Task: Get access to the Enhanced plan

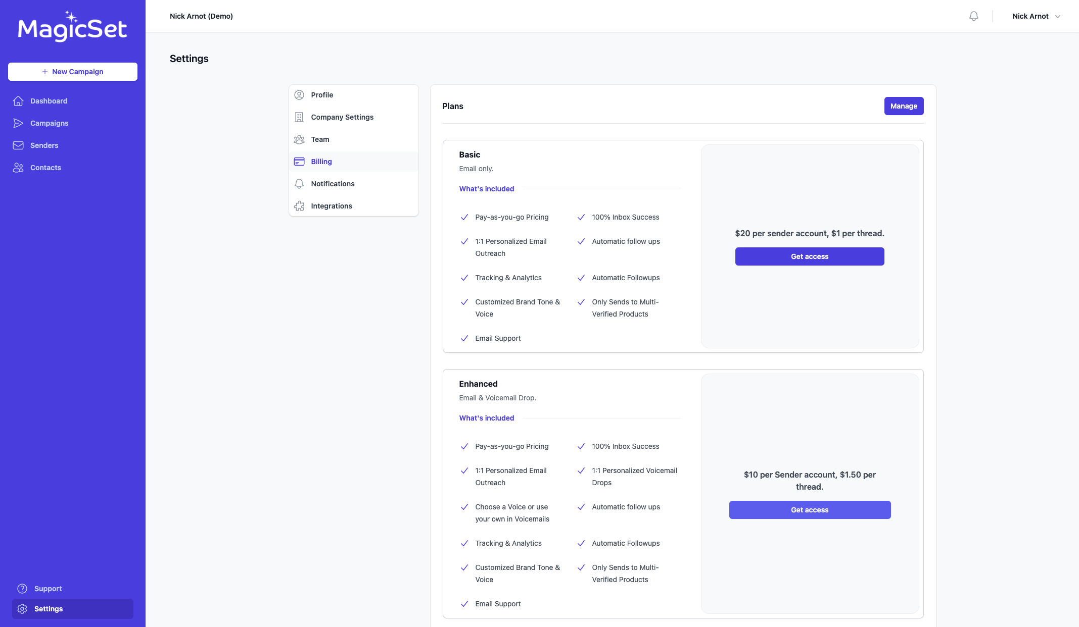Action: coord(810,510)
